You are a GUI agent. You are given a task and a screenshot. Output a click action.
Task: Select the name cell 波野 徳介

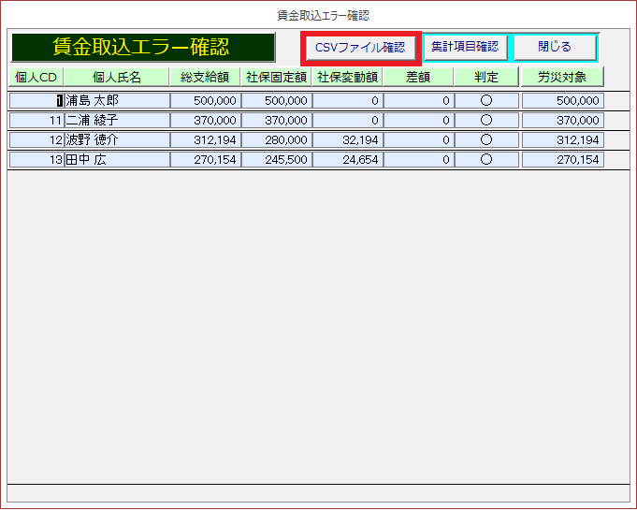pos(116,139)
